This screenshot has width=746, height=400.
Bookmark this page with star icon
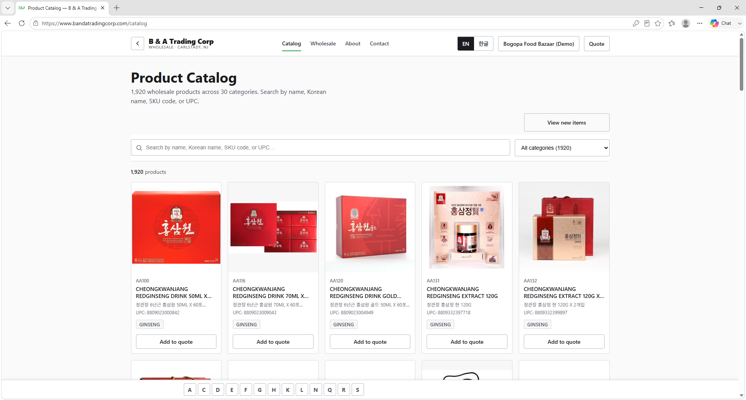coord(658,23)
